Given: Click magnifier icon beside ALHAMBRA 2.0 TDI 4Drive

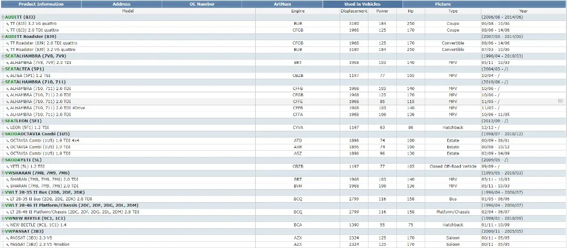Looking at the screenshot, I should tap(7, 108).
